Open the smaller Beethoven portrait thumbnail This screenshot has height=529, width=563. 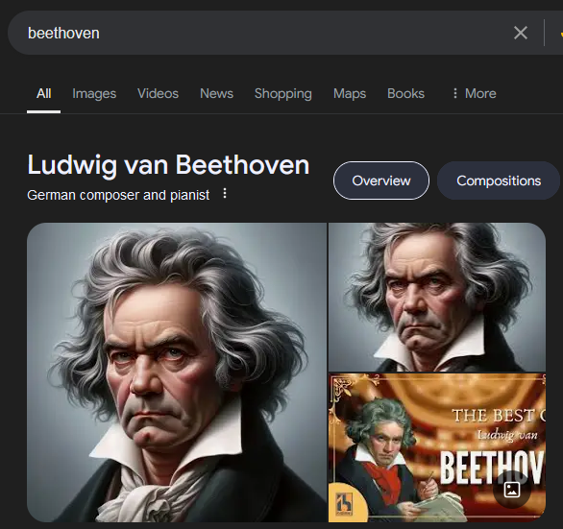(437, 297)
